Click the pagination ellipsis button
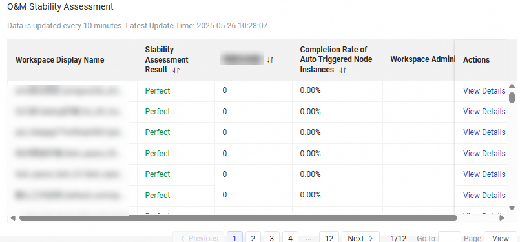Screen dimensions: 520x242 click(x=308, y=238)
